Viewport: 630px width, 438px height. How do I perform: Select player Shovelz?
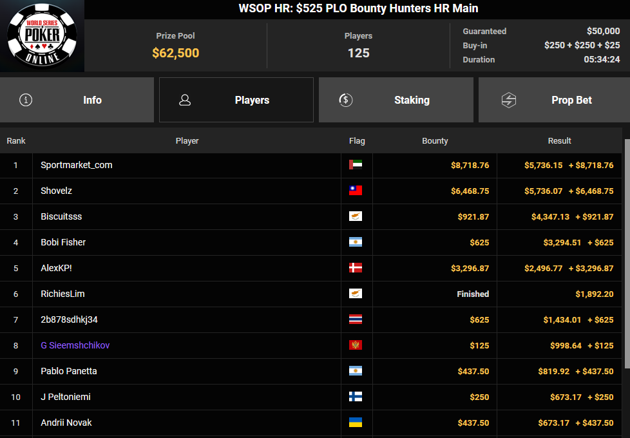pyautogui.click(x=56, y=191)
